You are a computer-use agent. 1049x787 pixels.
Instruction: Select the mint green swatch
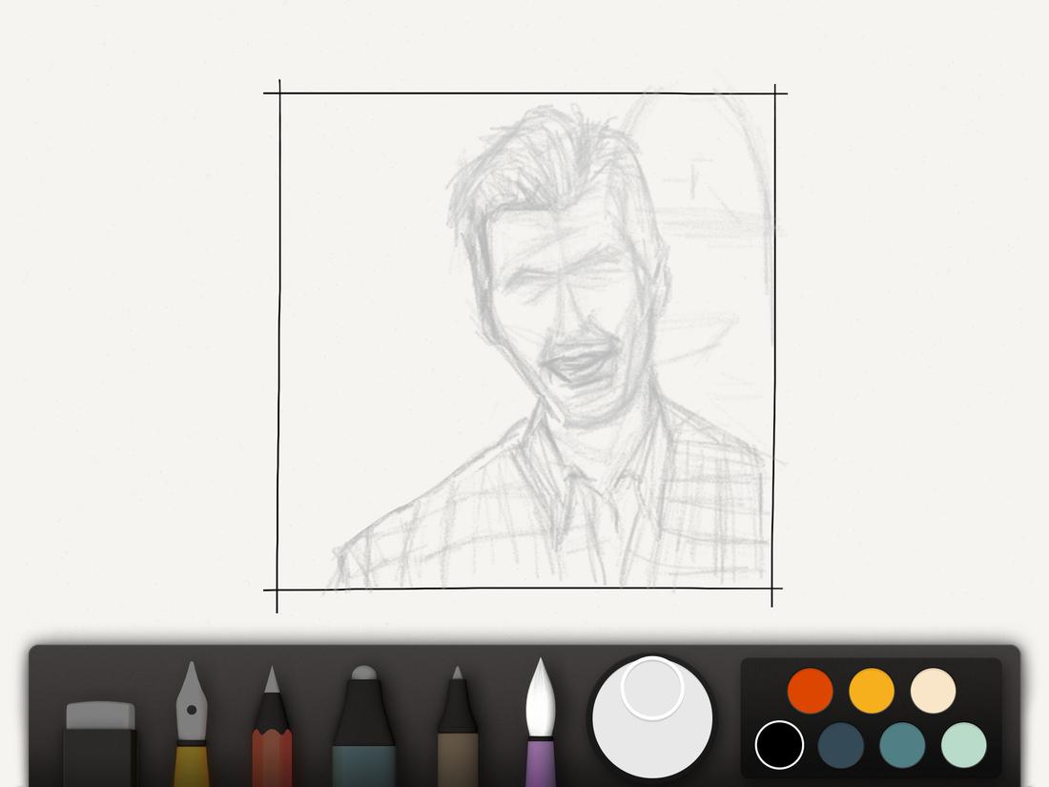point(963,746)
